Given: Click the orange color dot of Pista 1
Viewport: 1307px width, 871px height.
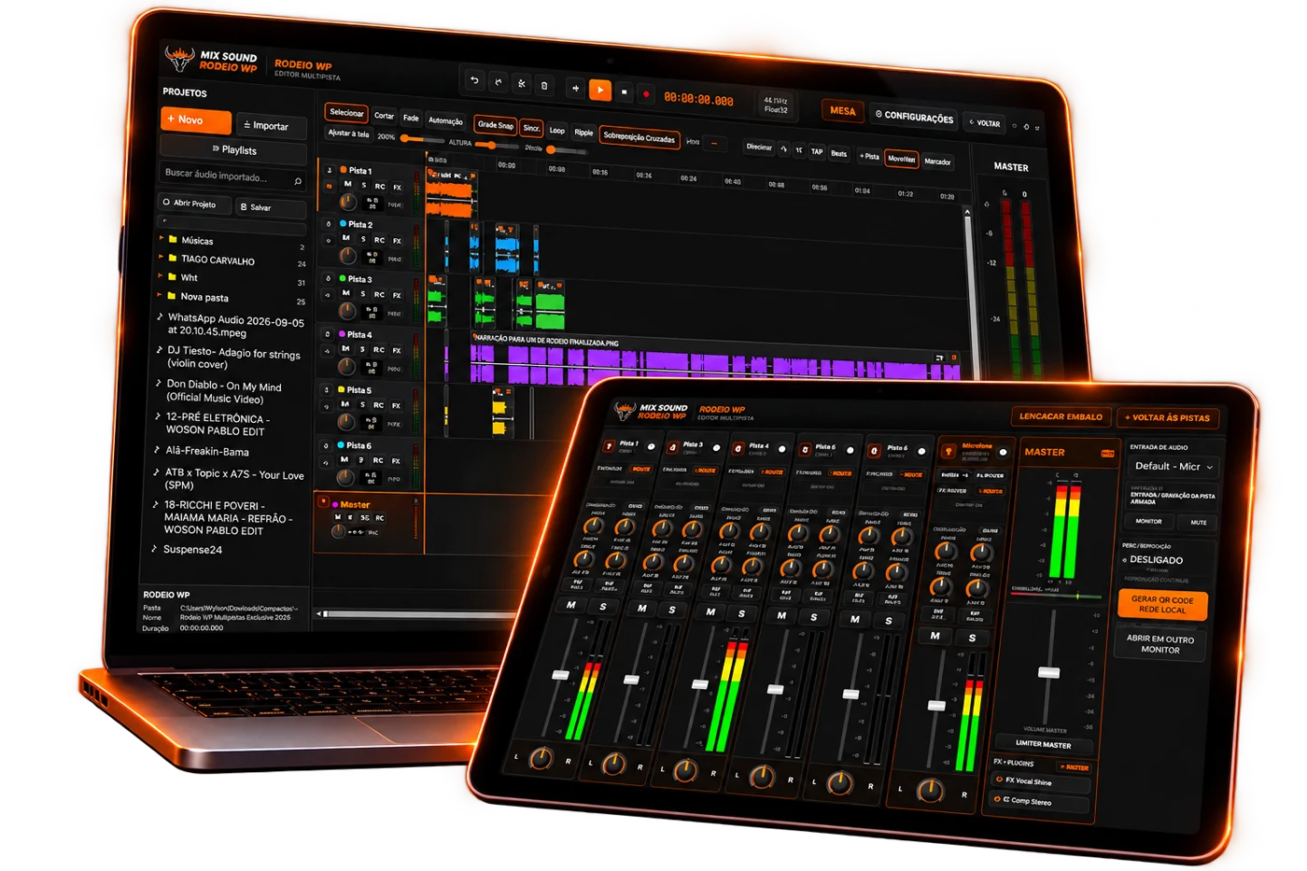Looking at the screenshot, I should pos(344,170).
